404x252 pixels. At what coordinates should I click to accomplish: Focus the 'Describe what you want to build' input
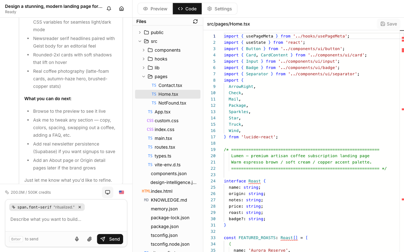click(66, 219)
